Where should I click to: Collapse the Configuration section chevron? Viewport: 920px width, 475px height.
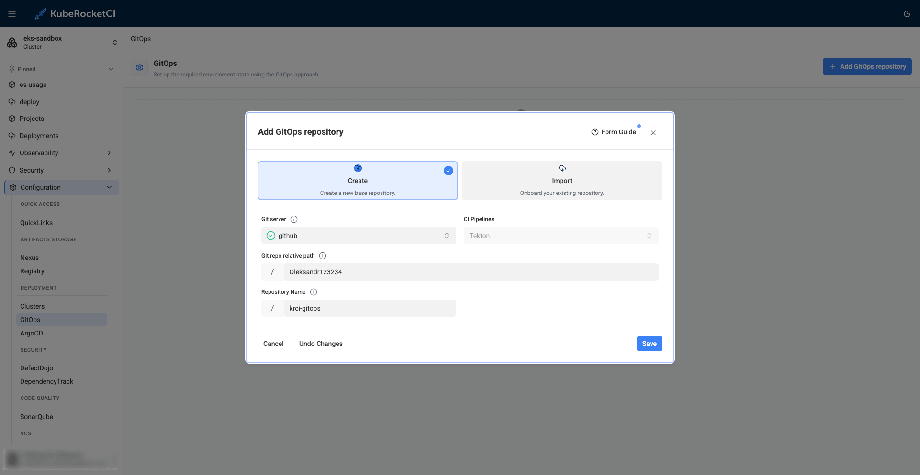click(109, 187)
